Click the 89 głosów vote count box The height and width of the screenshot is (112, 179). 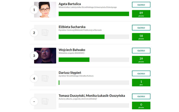(x=141, y=14)
